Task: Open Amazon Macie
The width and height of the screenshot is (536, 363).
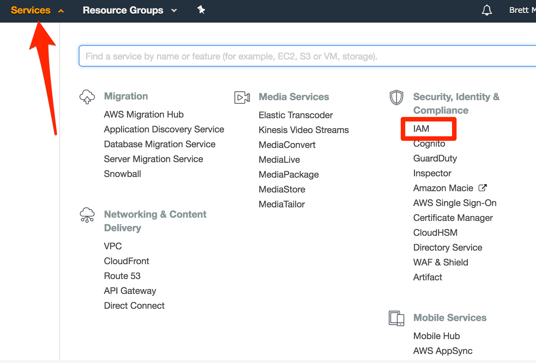Action: pos(443,188)
